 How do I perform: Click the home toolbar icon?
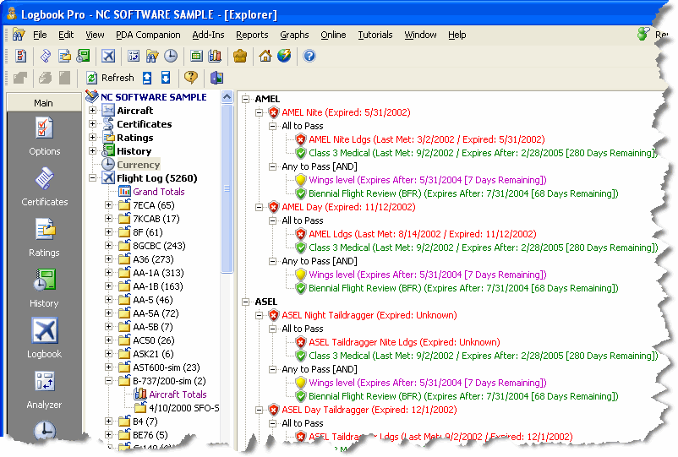(x=265, y=56)
